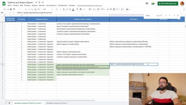Image resolution: width=186 pixels, height=105 pixels.
Task: Click the Undo icon in the toolbar
Action: [x=5, y=9]
